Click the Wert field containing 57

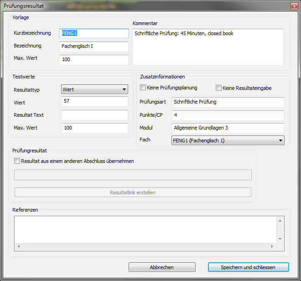pyautogui.click(x=94, y=101)
